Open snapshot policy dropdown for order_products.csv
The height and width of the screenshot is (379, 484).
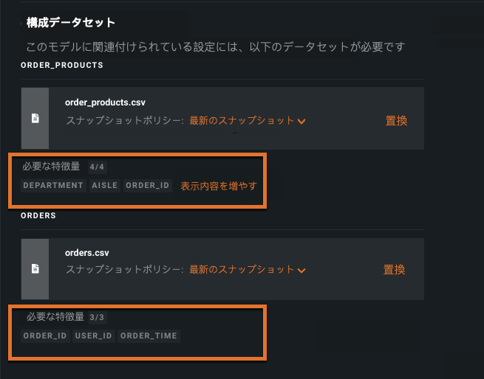click(x=248, y=121)
